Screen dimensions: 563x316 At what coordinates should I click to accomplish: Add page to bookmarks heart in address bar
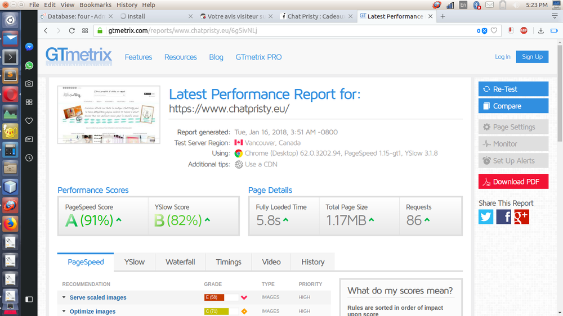click(494, 30)
